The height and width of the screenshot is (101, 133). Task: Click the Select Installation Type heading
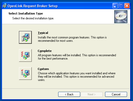click(26, 13)
